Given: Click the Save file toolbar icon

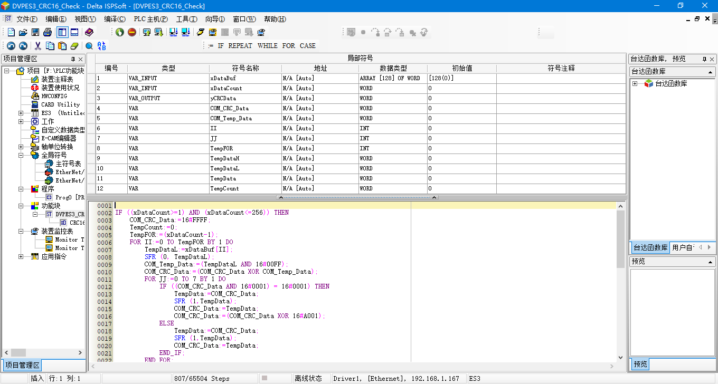Looking at the screenshot, I should (x=35, y=32).
